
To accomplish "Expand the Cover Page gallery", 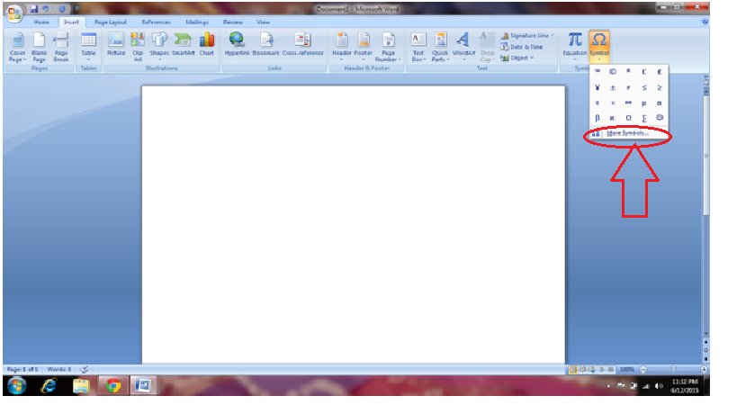I will pyautogui.click(x=17, y=47).
